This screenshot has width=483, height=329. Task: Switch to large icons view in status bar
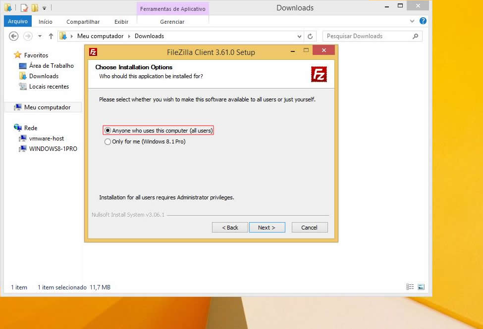point(421,287)
